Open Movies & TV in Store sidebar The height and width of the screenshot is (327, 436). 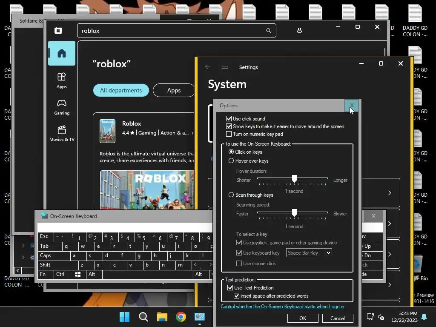62,133
